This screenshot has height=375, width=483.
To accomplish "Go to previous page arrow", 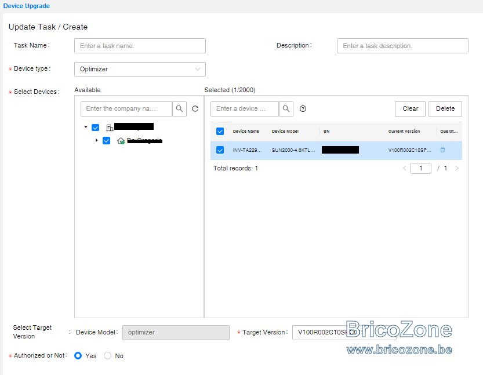I will tap(405, 168).
